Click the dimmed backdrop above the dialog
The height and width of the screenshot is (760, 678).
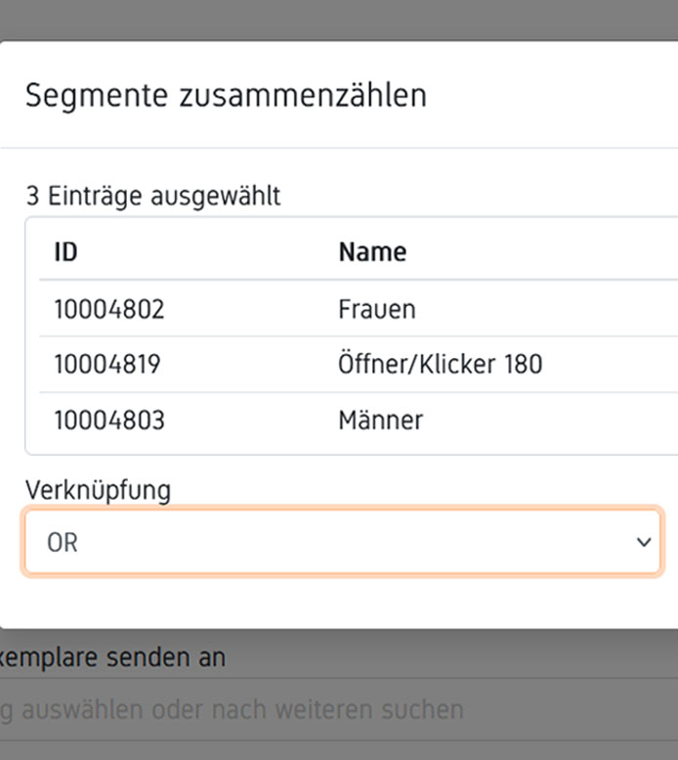[339, 20]
